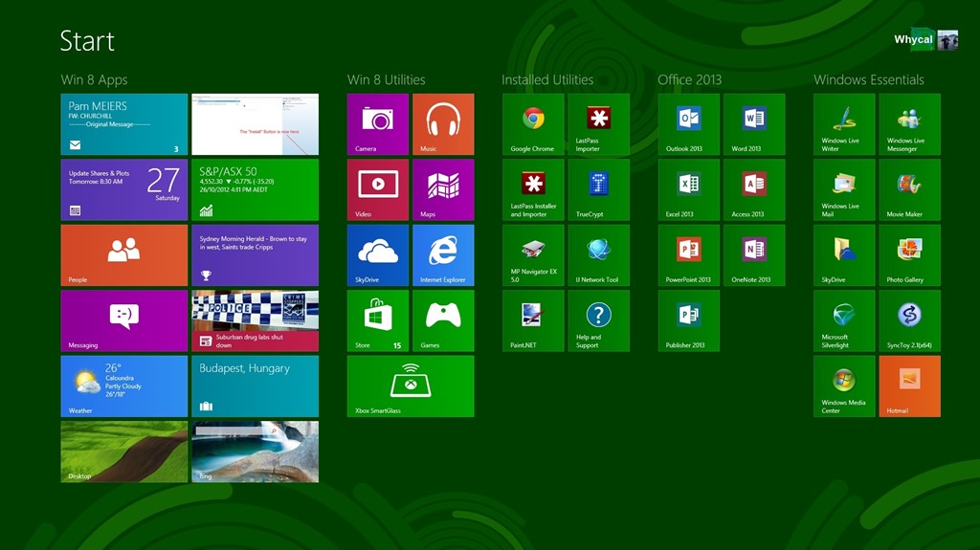Open LastPass Importer tile
The image size is (980, 550).
pos(599,124)
